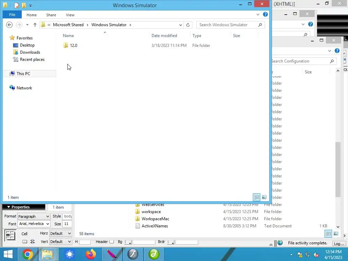Open Help in Configuration window behind
348x261 pixels.
click(x=337, y=51)
